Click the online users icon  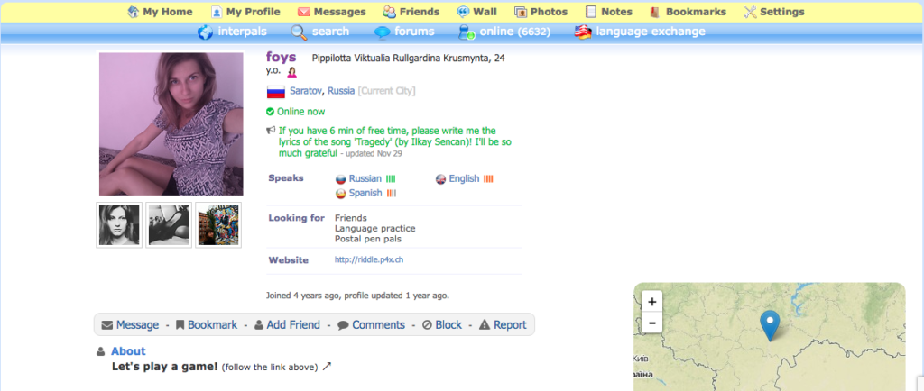(x=467, y=32)
